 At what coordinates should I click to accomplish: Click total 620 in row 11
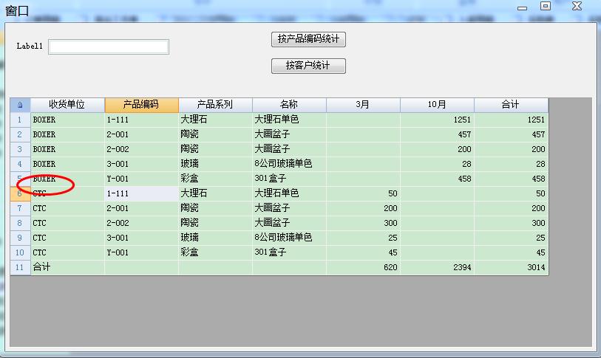[x=364, y=267]
